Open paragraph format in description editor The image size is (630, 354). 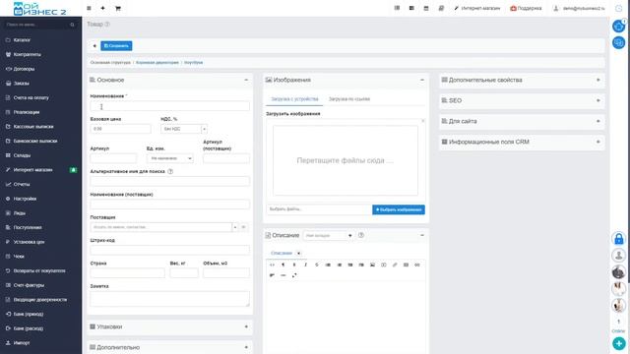point(283,265)
